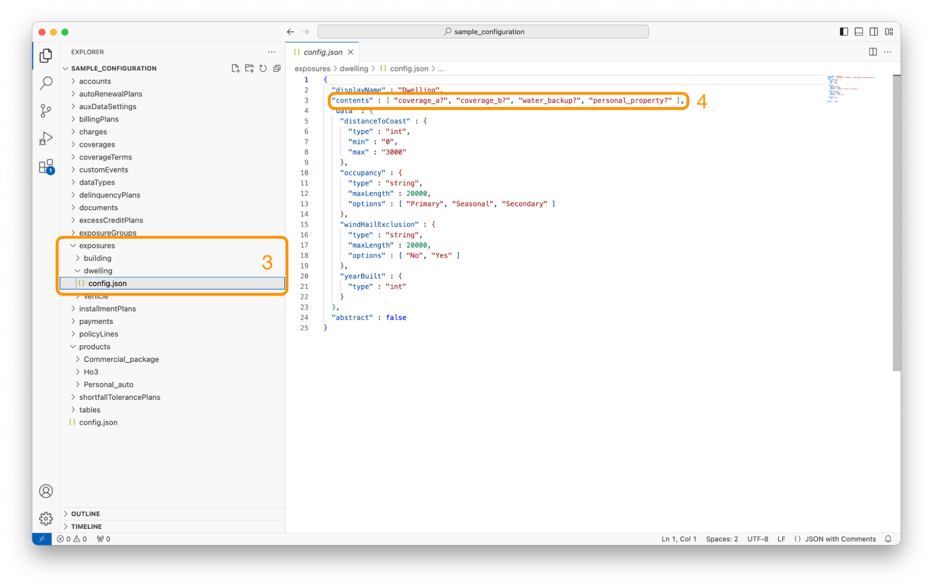The width and height of the screenshot is (933, 588).
Task: Collapse the exposures folder in Explorer
Action: tap(73, 245)
